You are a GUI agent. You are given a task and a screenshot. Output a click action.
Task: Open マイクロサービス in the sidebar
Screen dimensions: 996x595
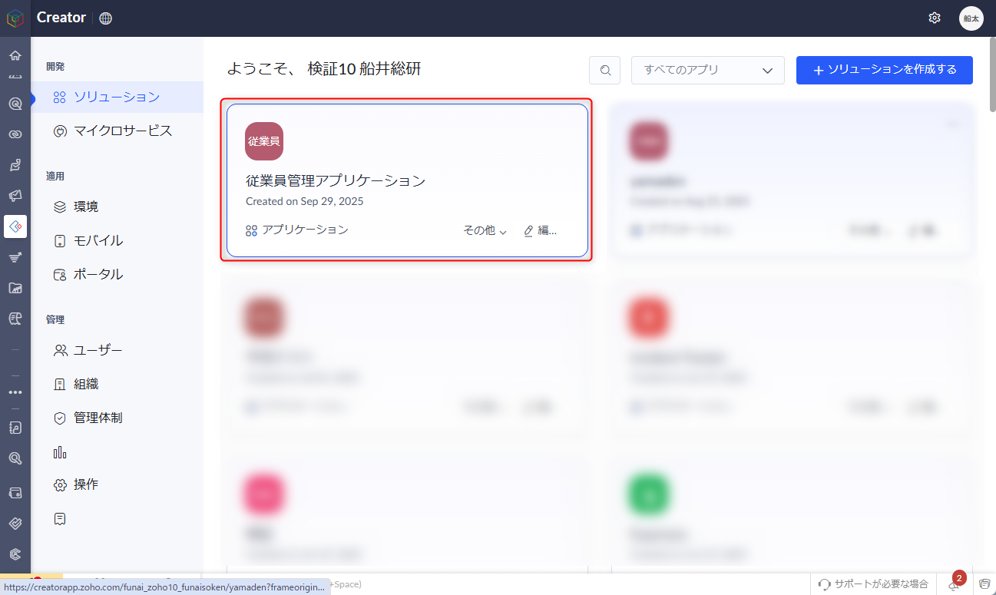click(x=122, y=131)
